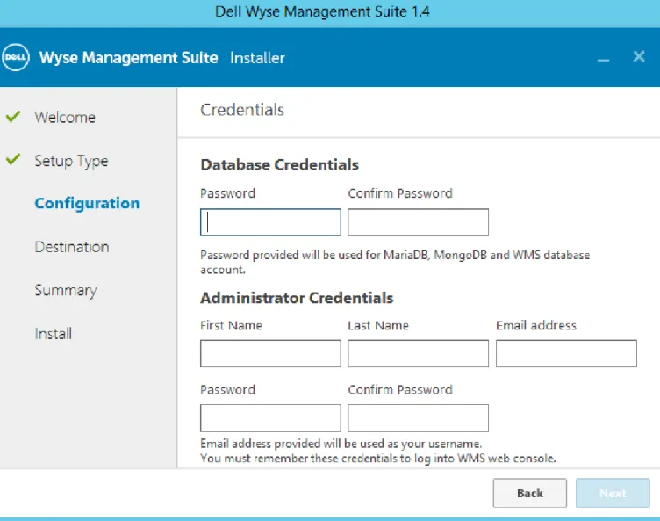Click the Database Credentials heading
Viewport: 660px width, 521px height.
coord(279,165)
